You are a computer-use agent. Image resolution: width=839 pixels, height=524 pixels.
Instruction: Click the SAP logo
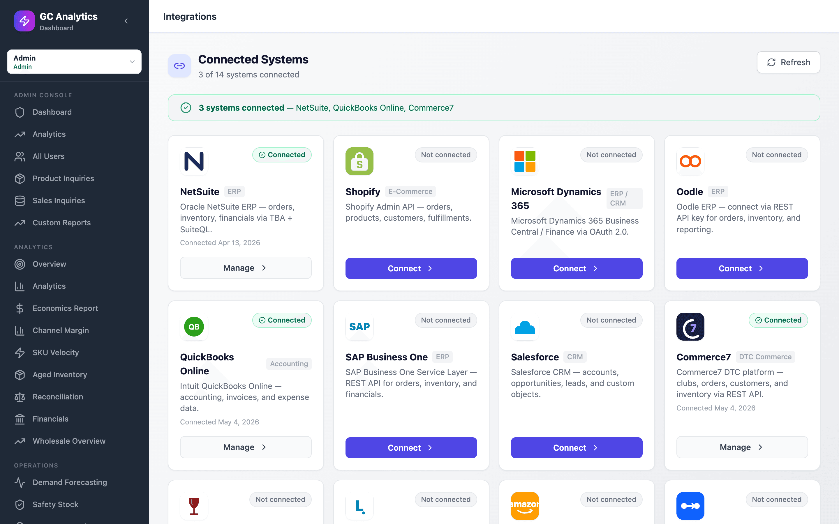point(359,326)
